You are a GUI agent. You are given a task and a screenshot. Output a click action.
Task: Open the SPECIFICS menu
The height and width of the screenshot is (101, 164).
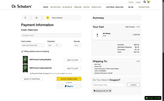(x=96, y=7)
